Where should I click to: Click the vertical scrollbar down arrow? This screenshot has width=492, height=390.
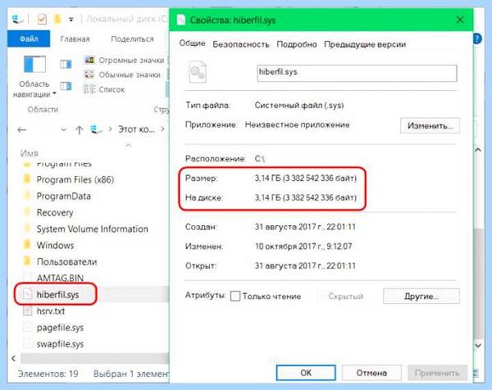click(478, 345)
